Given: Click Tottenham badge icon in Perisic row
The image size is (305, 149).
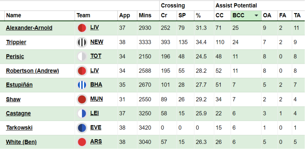Looking at the screenshot, I should (82, 56).
